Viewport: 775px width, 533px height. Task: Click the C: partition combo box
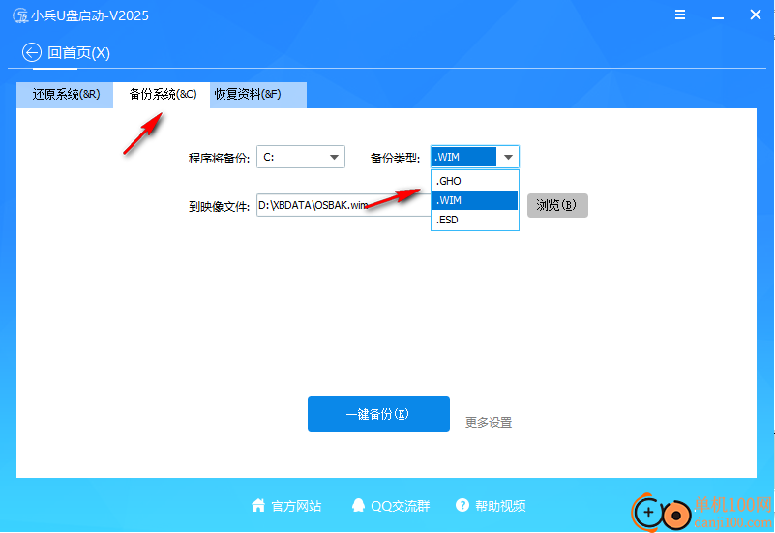tap(301, 157)
